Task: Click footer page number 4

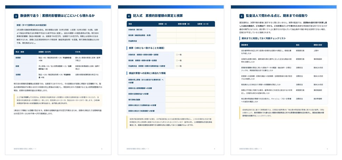Action: tap(214, 149)
